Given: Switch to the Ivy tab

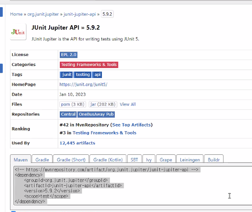Looking at the screenshot, I should pos(149,159).
